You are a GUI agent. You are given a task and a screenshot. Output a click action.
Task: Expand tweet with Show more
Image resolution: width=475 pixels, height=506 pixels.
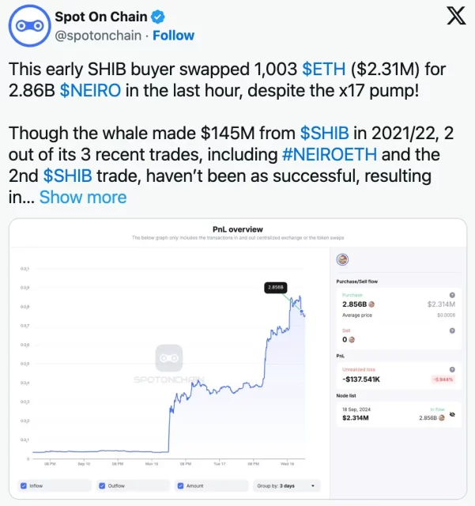pos(82,196)
